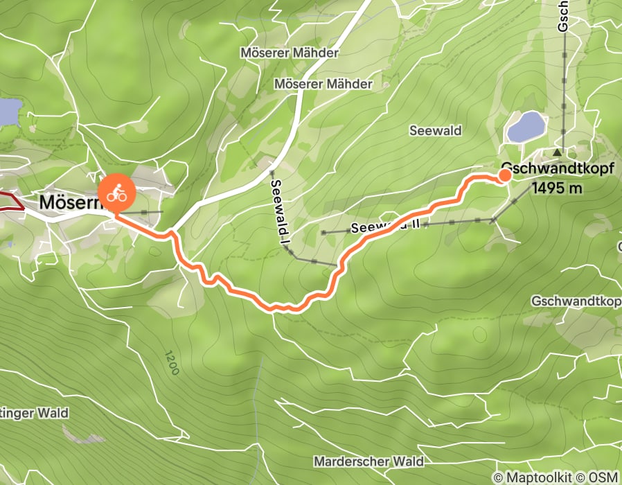Screen dimensions: 622x485
Task: Click the lower Möserer Mähder label
Action: pyautogui.click(x=323, y=84)
